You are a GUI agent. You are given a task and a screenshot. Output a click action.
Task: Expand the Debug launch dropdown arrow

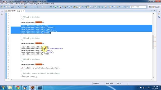(53, 7)
